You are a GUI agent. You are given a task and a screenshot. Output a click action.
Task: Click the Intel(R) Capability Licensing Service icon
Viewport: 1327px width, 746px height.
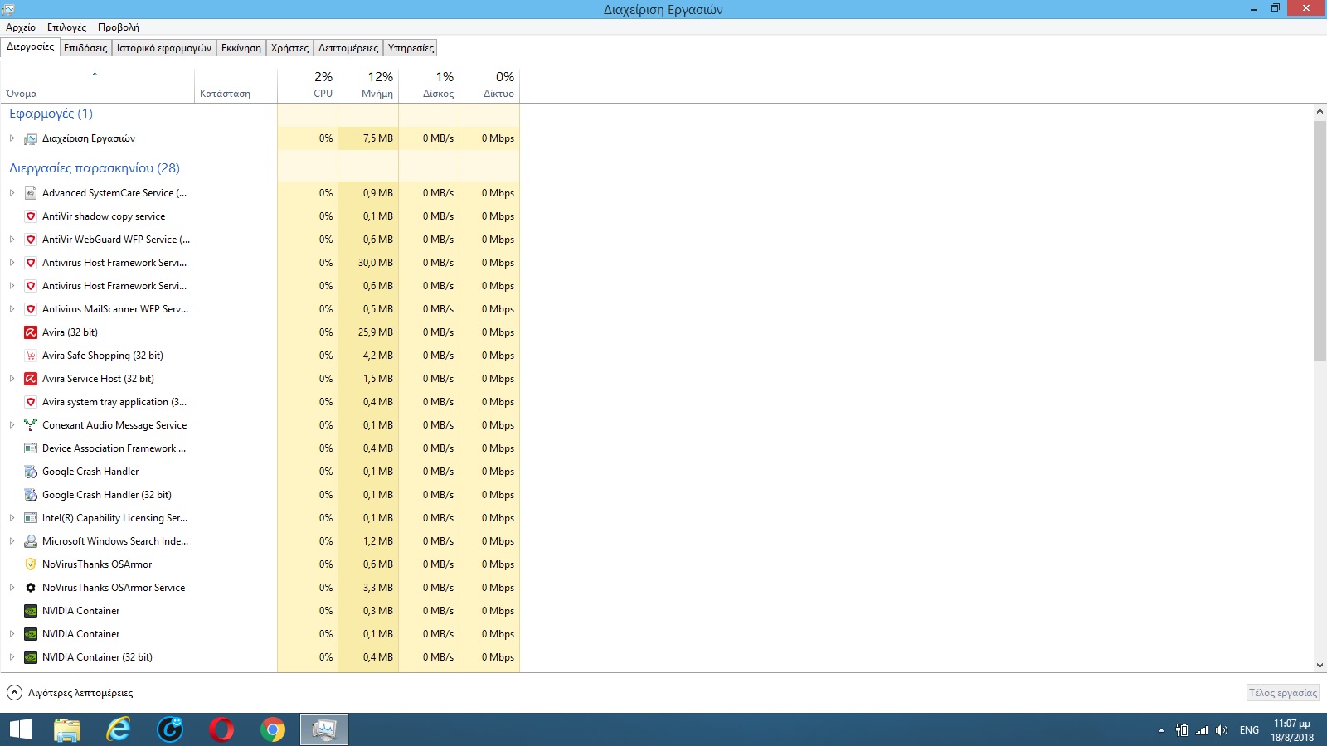[31, 518]
